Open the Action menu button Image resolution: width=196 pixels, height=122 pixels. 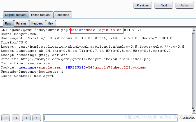click(185, 5)
